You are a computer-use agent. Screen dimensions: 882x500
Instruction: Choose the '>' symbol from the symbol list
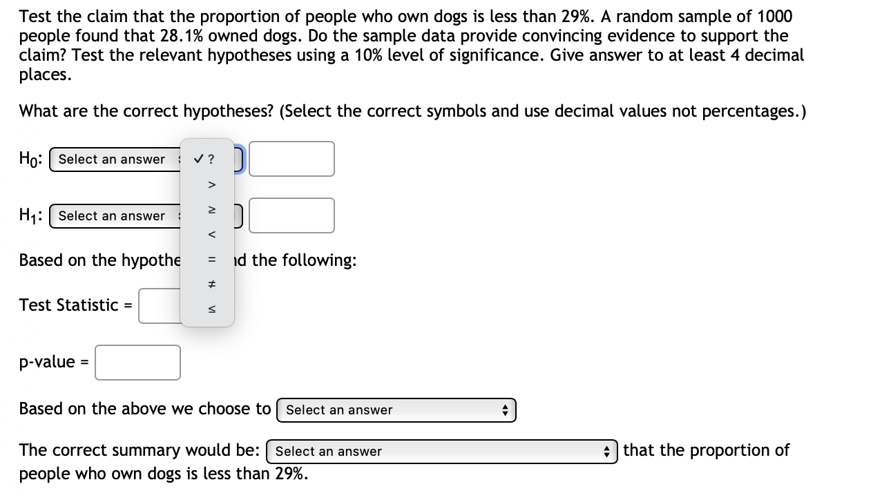(x=211, y=184)
